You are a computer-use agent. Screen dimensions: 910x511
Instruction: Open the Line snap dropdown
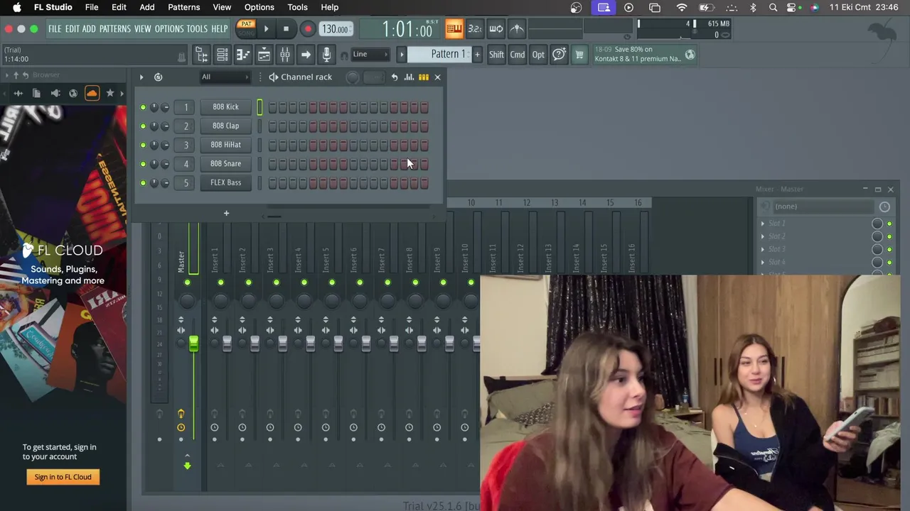click(370, 55)
